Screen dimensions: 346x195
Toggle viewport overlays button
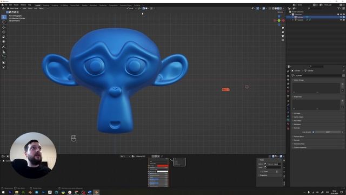coord(264,9)
